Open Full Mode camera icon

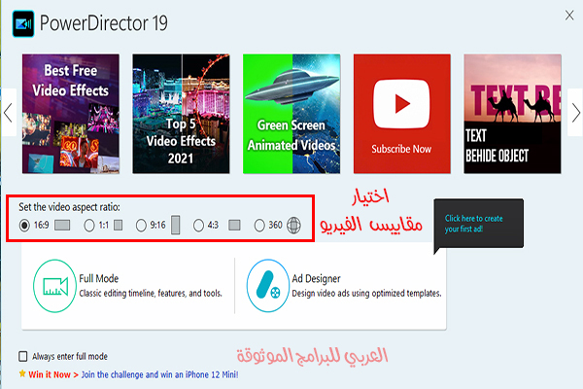pos(55,286)
